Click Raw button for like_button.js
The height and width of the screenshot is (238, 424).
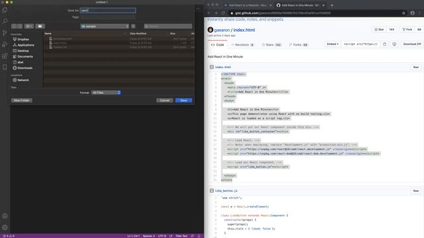(x=416, y=190)
